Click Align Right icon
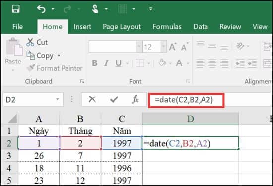The height and width of the screenshot is (186, 273). click(224, 63)
